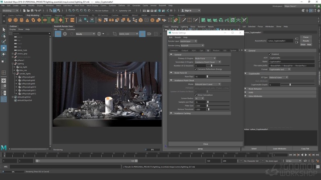
Task: Create a polygon torus from shelf
Action: tap(33, 20)
